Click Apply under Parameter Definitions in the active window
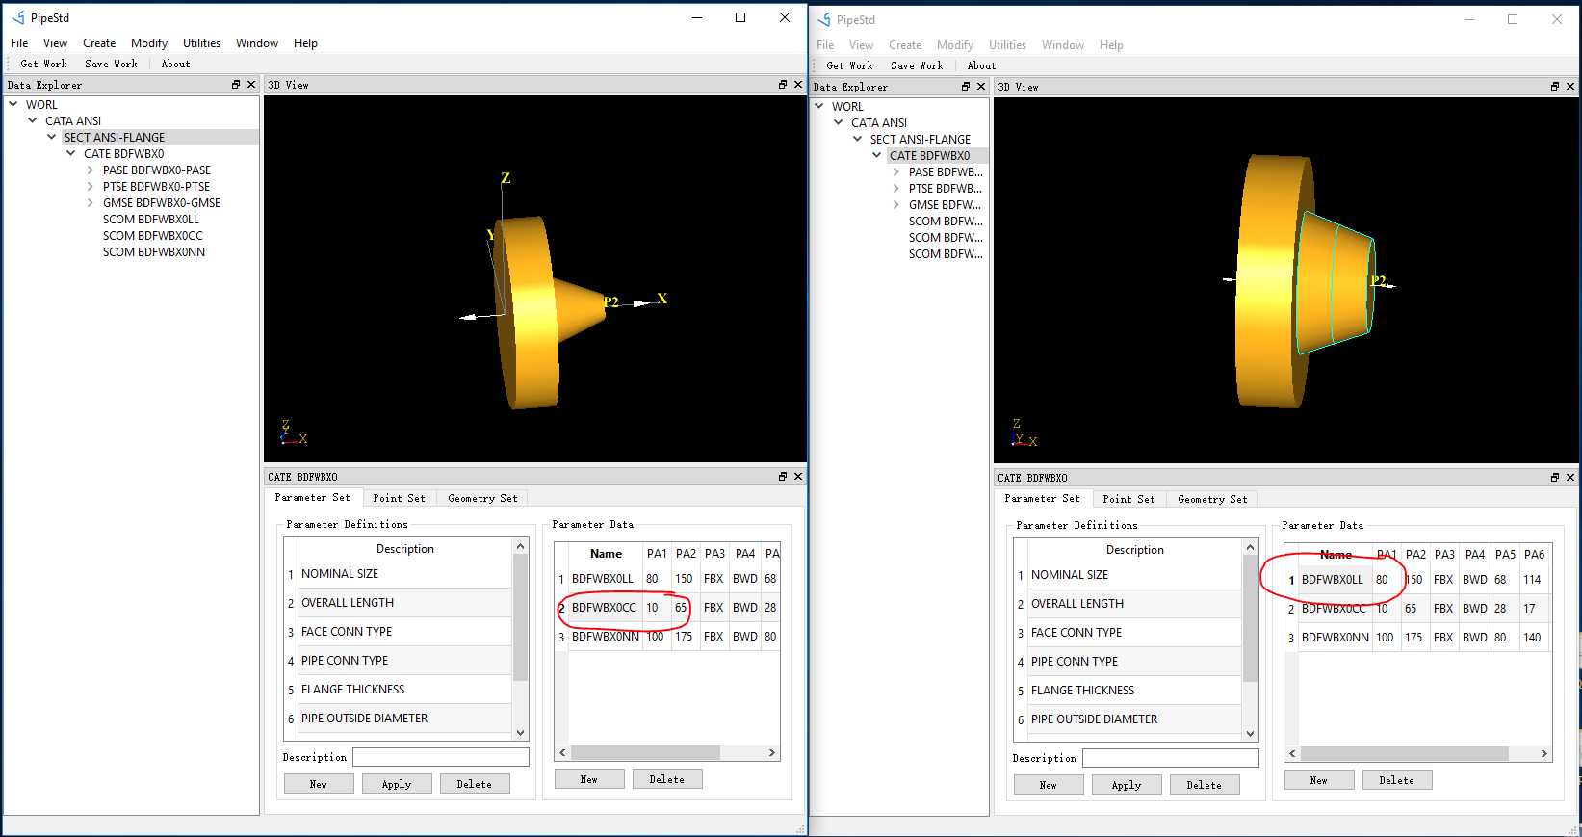Image resolution: width=1582 pixels, height=837 pixels. click(397, 784)
